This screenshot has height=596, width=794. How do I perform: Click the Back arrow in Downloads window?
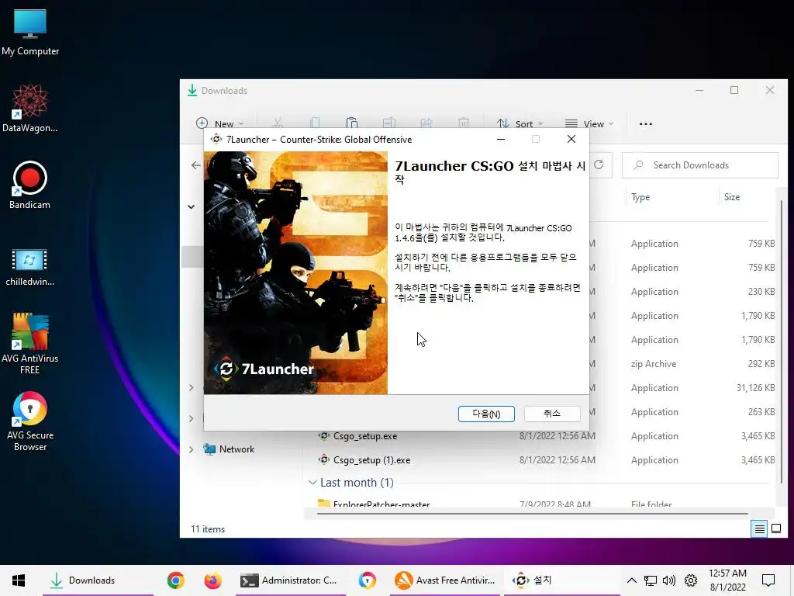[x=196, y=165]
